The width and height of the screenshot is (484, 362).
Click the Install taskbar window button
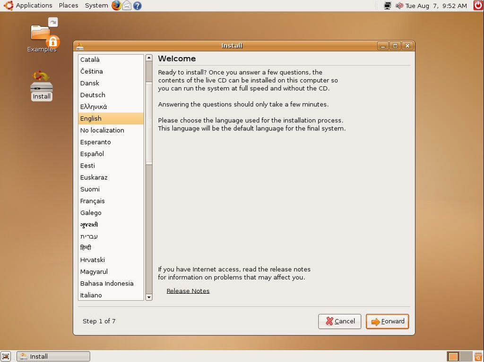[53, 356]
